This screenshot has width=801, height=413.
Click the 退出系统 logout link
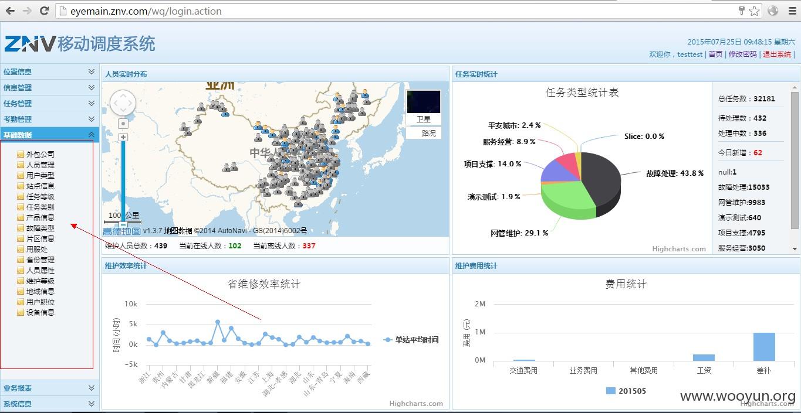(777, 54)
